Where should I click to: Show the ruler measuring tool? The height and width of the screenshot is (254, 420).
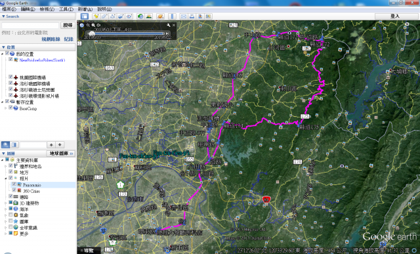(x=172, y=16)
